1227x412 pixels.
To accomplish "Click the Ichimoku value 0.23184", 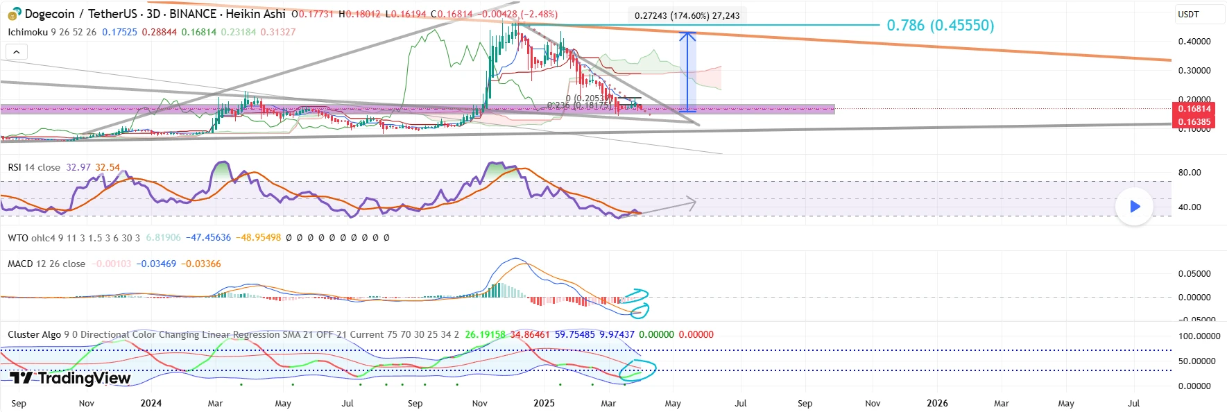I will pos(239,32).
